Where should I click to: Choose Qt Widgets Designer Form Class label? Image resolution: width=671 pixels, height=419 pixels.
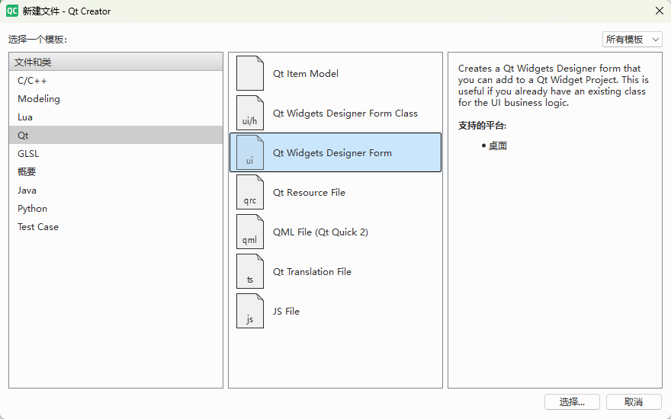point(345,114)
